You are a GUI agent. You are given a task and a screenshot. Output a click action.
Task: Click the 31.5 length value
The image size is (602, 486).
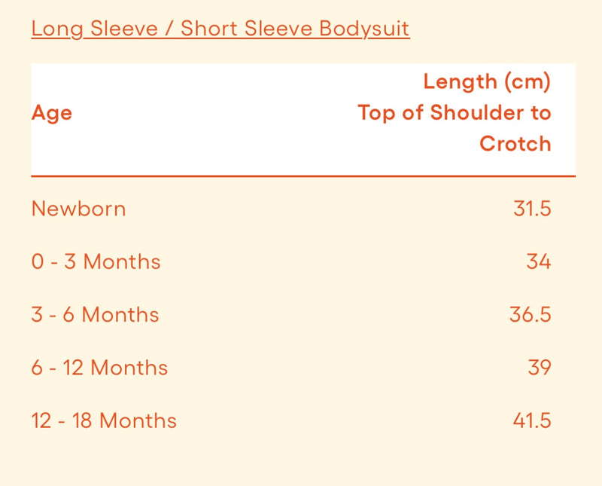coord(532,209)
